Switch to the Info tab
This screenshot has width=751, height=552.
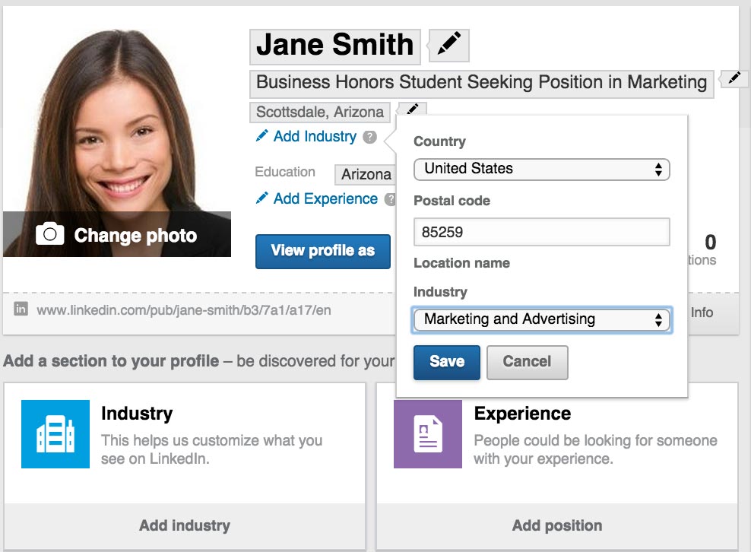coord(702,312)
